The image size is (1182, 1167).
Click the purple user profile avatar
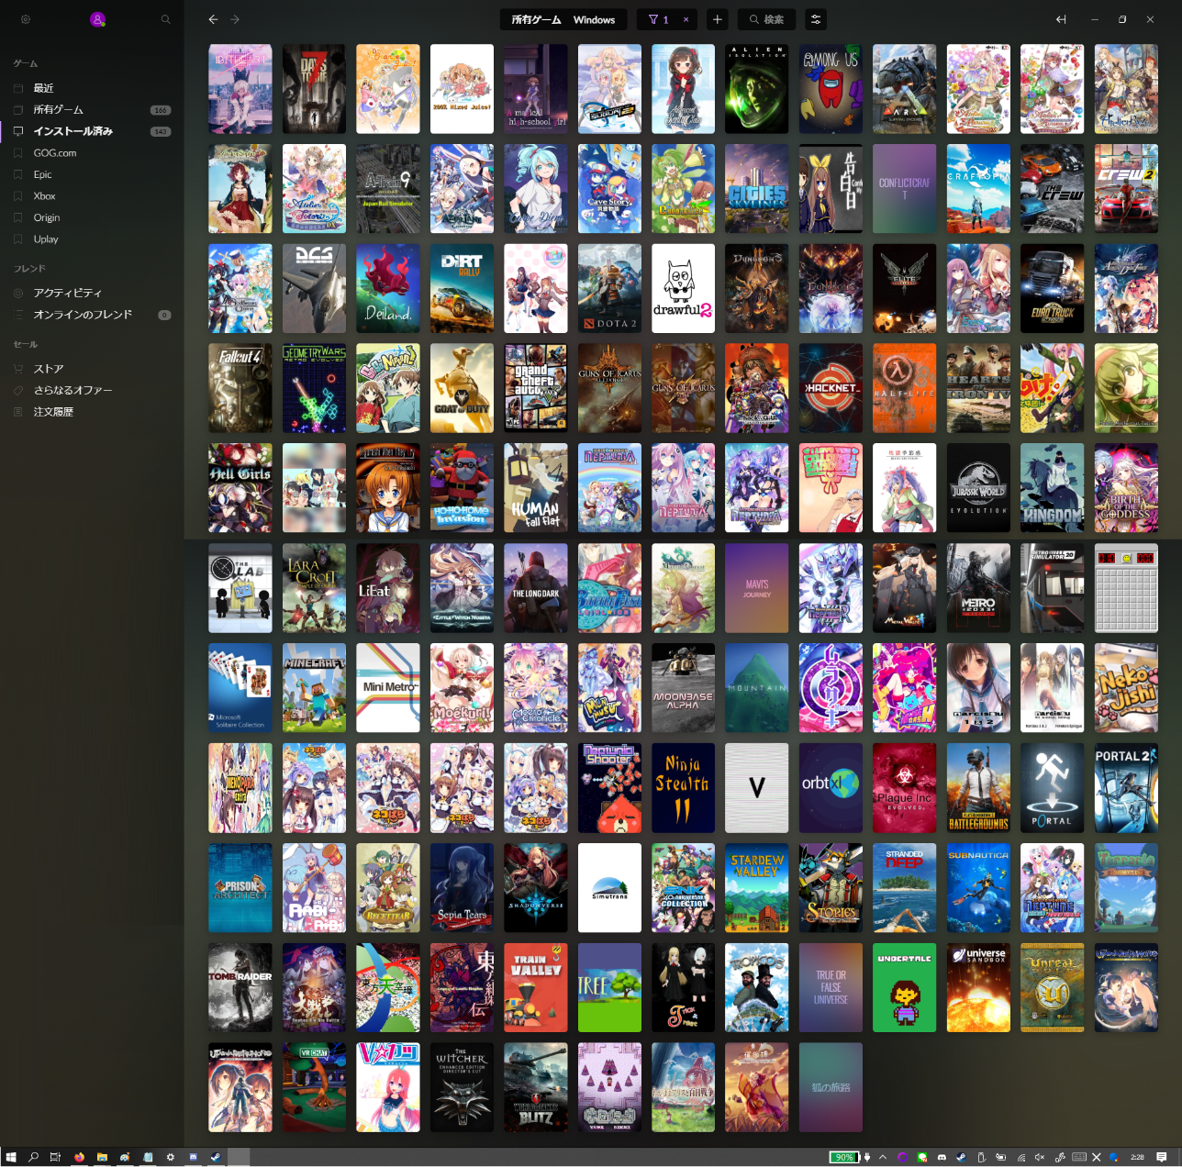[97, 19]
